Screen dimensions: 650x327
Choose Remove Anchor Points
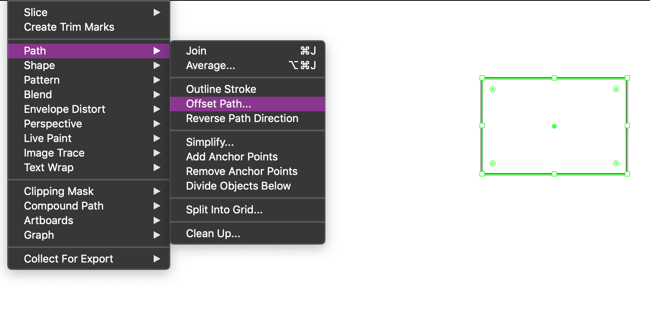[247, 172]
